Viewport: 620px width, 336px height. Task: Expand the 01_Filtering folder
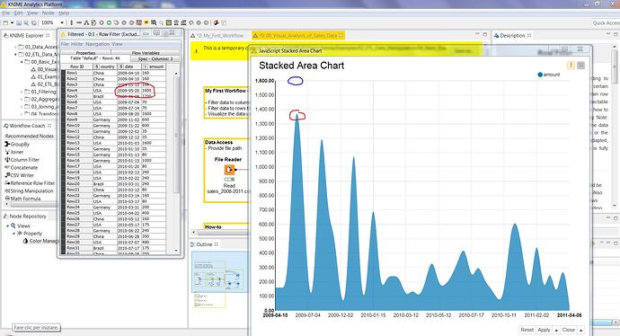coord(22,92)
